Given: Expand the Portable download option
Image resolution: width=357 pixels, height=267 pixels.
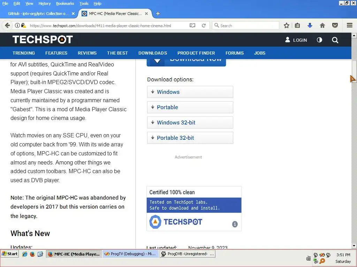Looking at the screenshot, I should [190, 107].
